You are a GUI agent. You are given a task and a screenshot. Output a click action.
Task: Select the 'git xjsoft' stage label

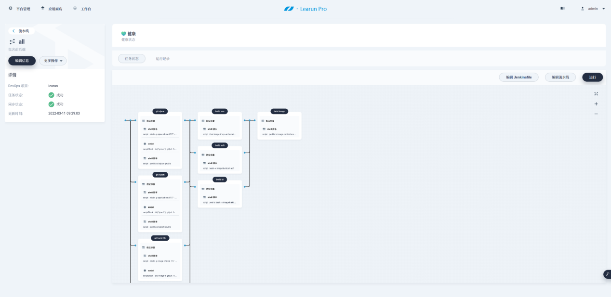160,175
